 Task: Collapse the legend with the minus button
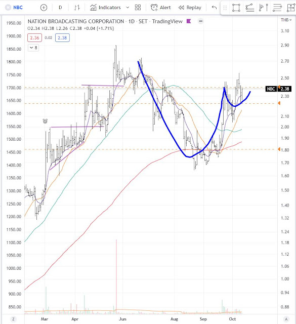pyautogui.click(x=200, y=21)
